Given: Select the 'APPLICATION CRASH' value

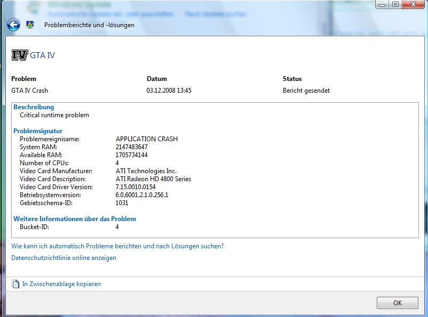Looking at the screenshot, I should (147, 139).
